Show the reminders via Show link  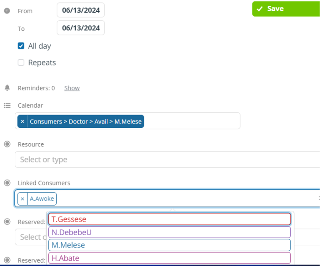[72, 88]
